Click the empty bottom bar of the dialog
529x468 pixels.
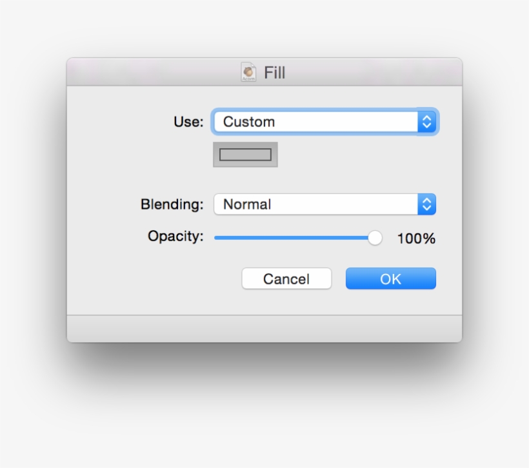coord(264,329)
